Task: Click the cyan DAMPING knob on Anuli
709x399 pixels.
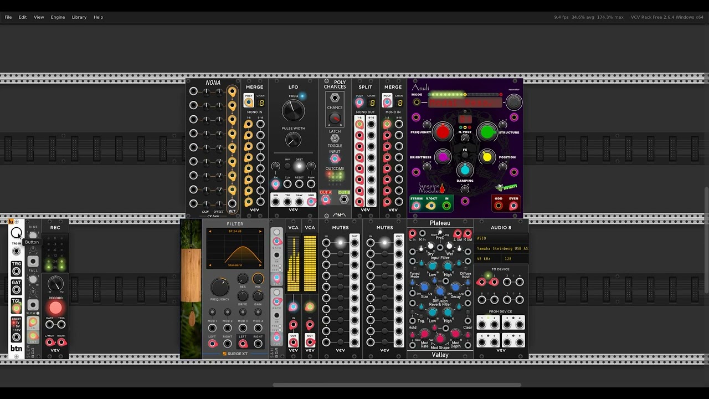Action: point(465,170)
